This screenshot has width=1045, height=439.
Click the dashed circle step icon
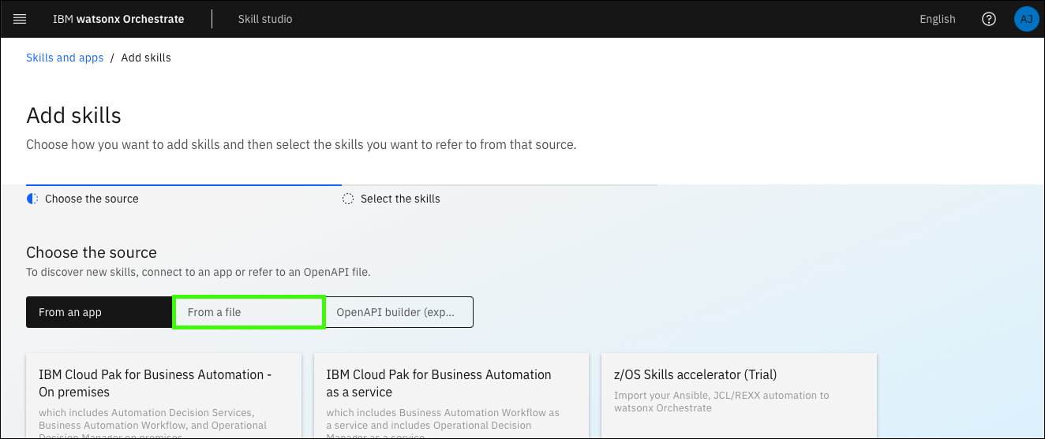(x=348, y=199)
